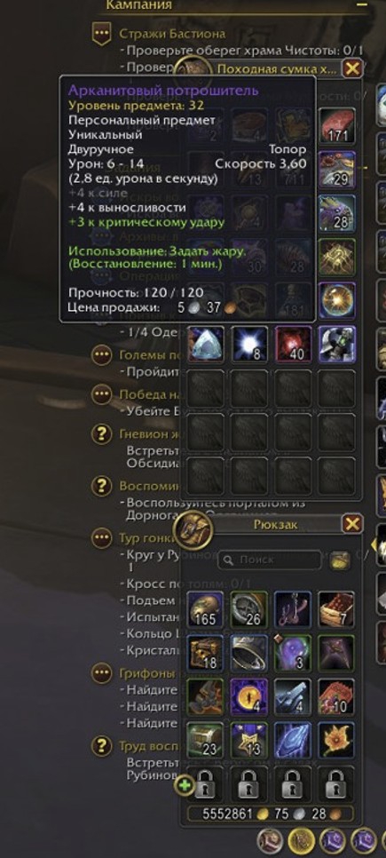Click the Arcanite Ripper axe item icon
Viewport: 386px width, 858px height.
pyautogui.click(x=337, y=344)
